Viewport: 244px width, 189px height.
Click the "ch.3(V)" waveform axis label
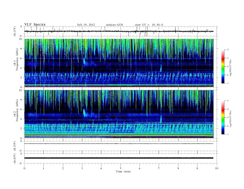14,146
